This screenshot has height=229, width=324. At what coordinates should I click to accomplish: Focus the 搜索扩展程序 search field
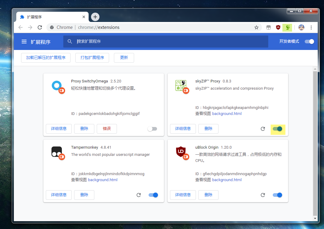coord(166,42)
